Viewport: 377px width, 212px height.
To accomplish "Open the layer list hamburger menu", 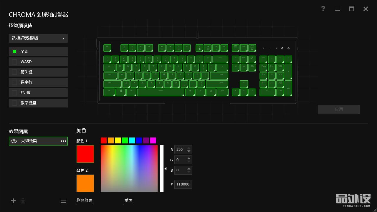I will click(x=63, y=201).
